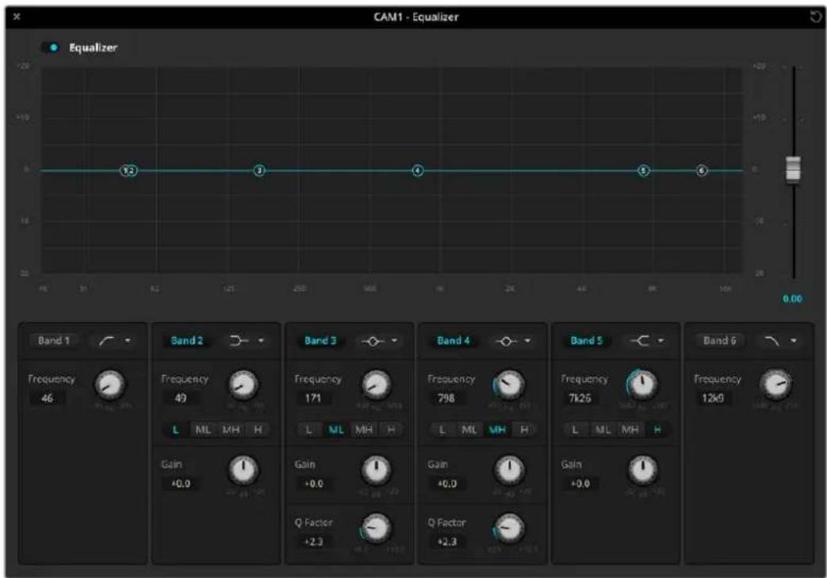
Task: Click Band 3 bell filter shape icon
Action: click(x=373, y=341)
